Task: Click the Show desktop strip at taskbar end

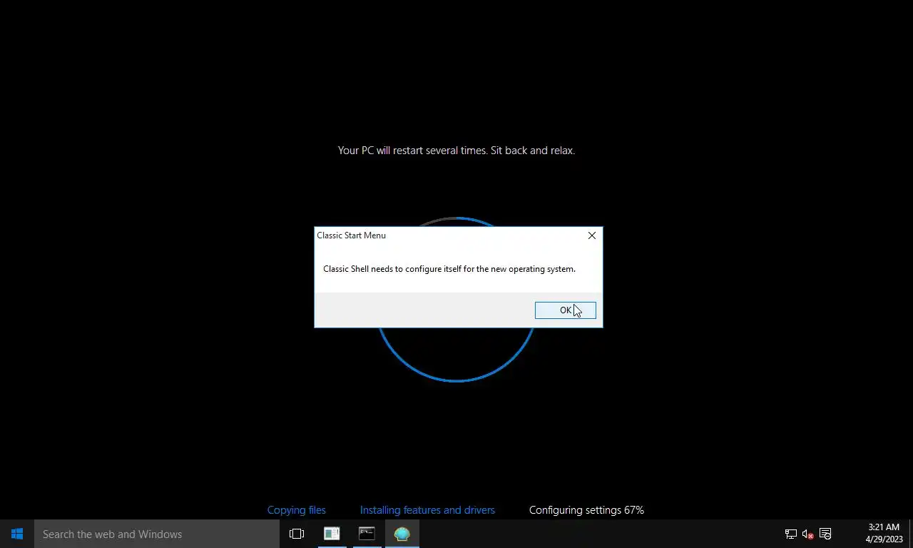Action: pyautogui.click(x=911, y=534)
